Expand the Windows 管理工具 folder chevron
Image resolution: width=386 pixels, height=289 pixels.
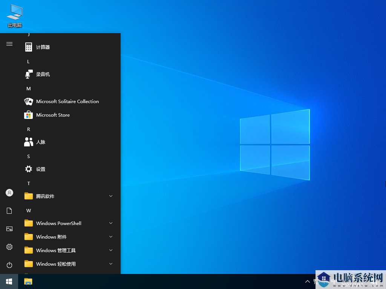(x=111, y=250)
